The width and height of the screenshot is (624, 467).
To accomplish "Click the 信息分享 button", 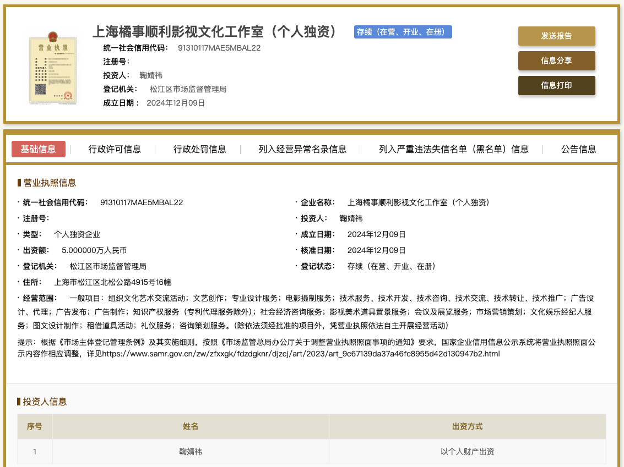I will pos(556,61).
